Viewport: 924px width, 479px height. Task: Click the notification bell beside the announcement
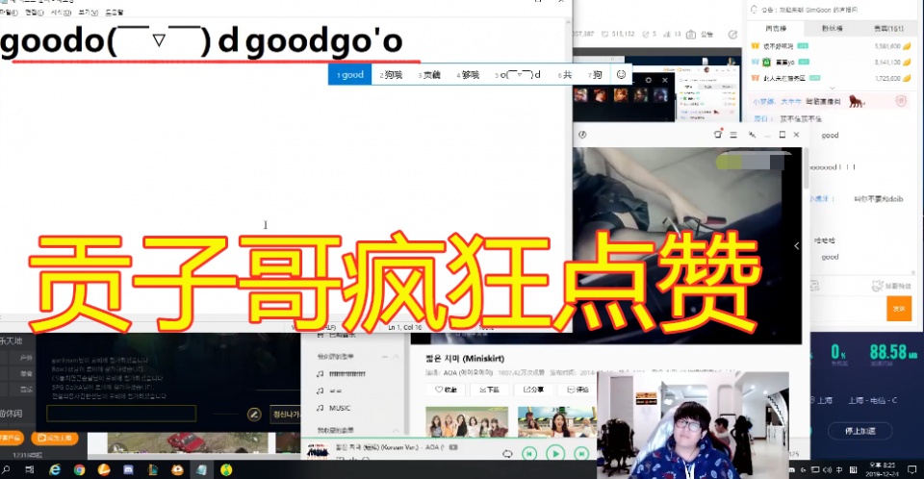754,10
